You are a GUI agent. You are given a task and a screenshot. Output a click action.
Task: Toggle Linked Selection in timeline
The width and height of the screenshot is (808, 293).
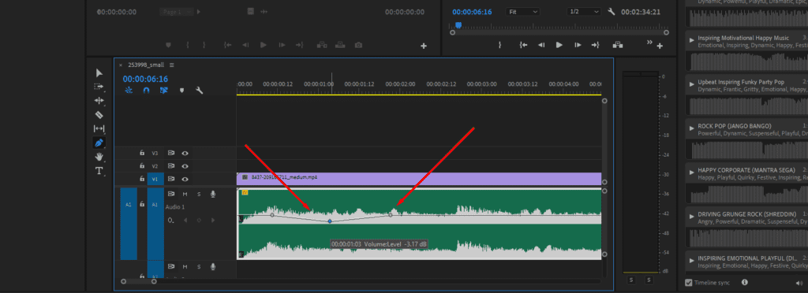pyautogui.click(x=164, y=90)
